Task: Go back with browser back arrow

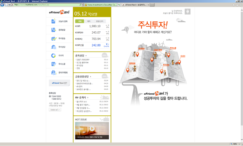Action: pyautogui.click(x=2, y=5)
